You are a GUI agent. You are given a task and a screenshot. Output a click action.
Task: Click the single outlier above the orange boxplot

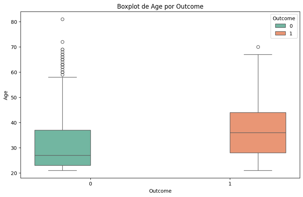[x=258, y=47]
